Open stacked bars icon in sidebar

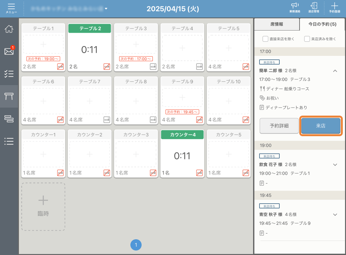(9, 119)
